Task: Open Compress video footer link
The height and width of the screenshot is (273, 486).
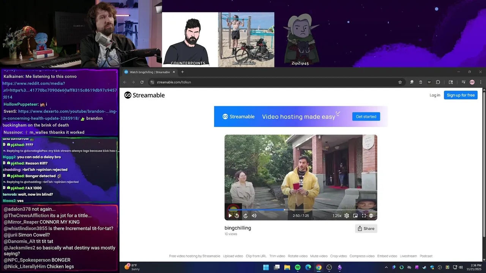Action: (362, 256)
